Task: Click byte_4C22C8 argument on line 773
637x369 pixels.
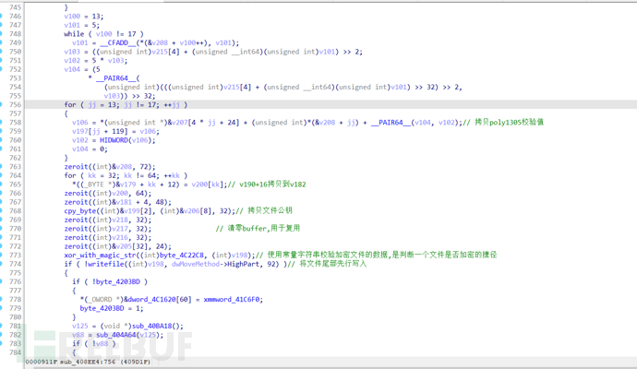Action: pyautogui.click(x=182, y=255)
